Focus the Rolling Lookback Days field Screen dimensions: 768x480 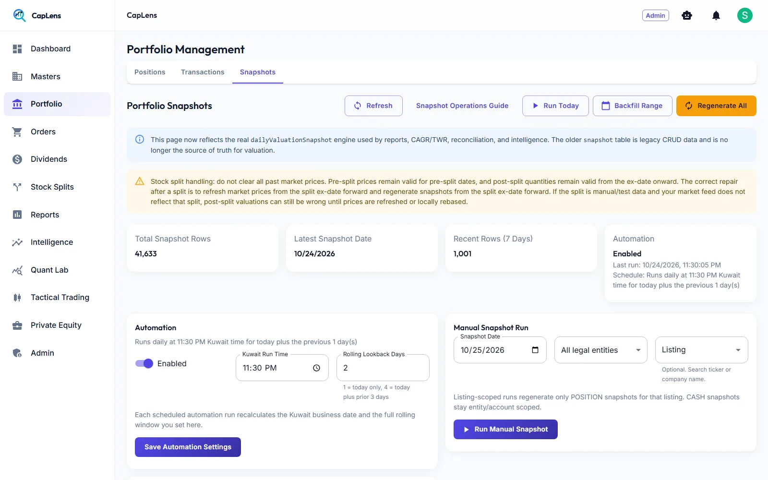pyautogui.click(x=383, y=368)
